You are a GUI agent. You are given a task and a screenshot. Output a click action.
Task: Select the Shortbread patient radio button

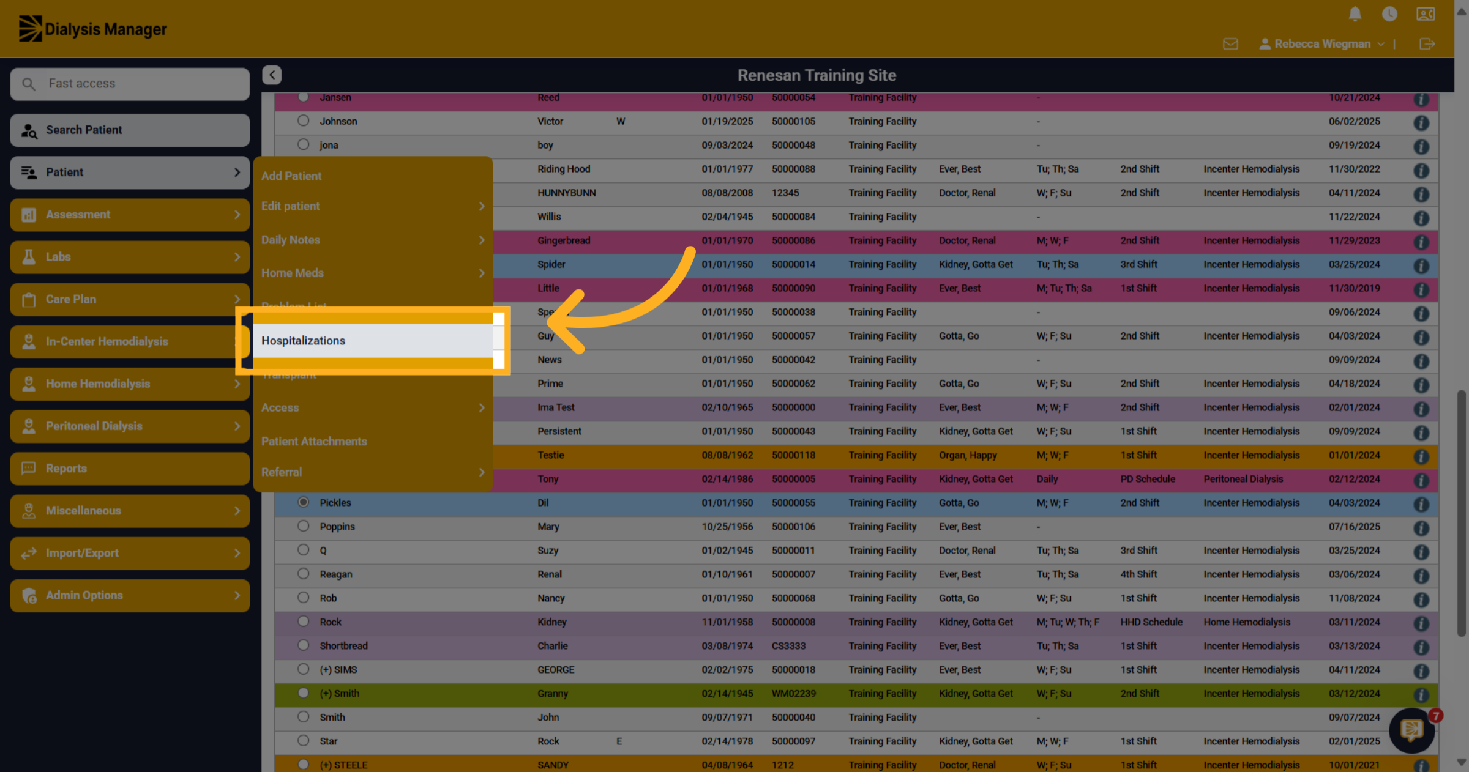tap(303, 645)
